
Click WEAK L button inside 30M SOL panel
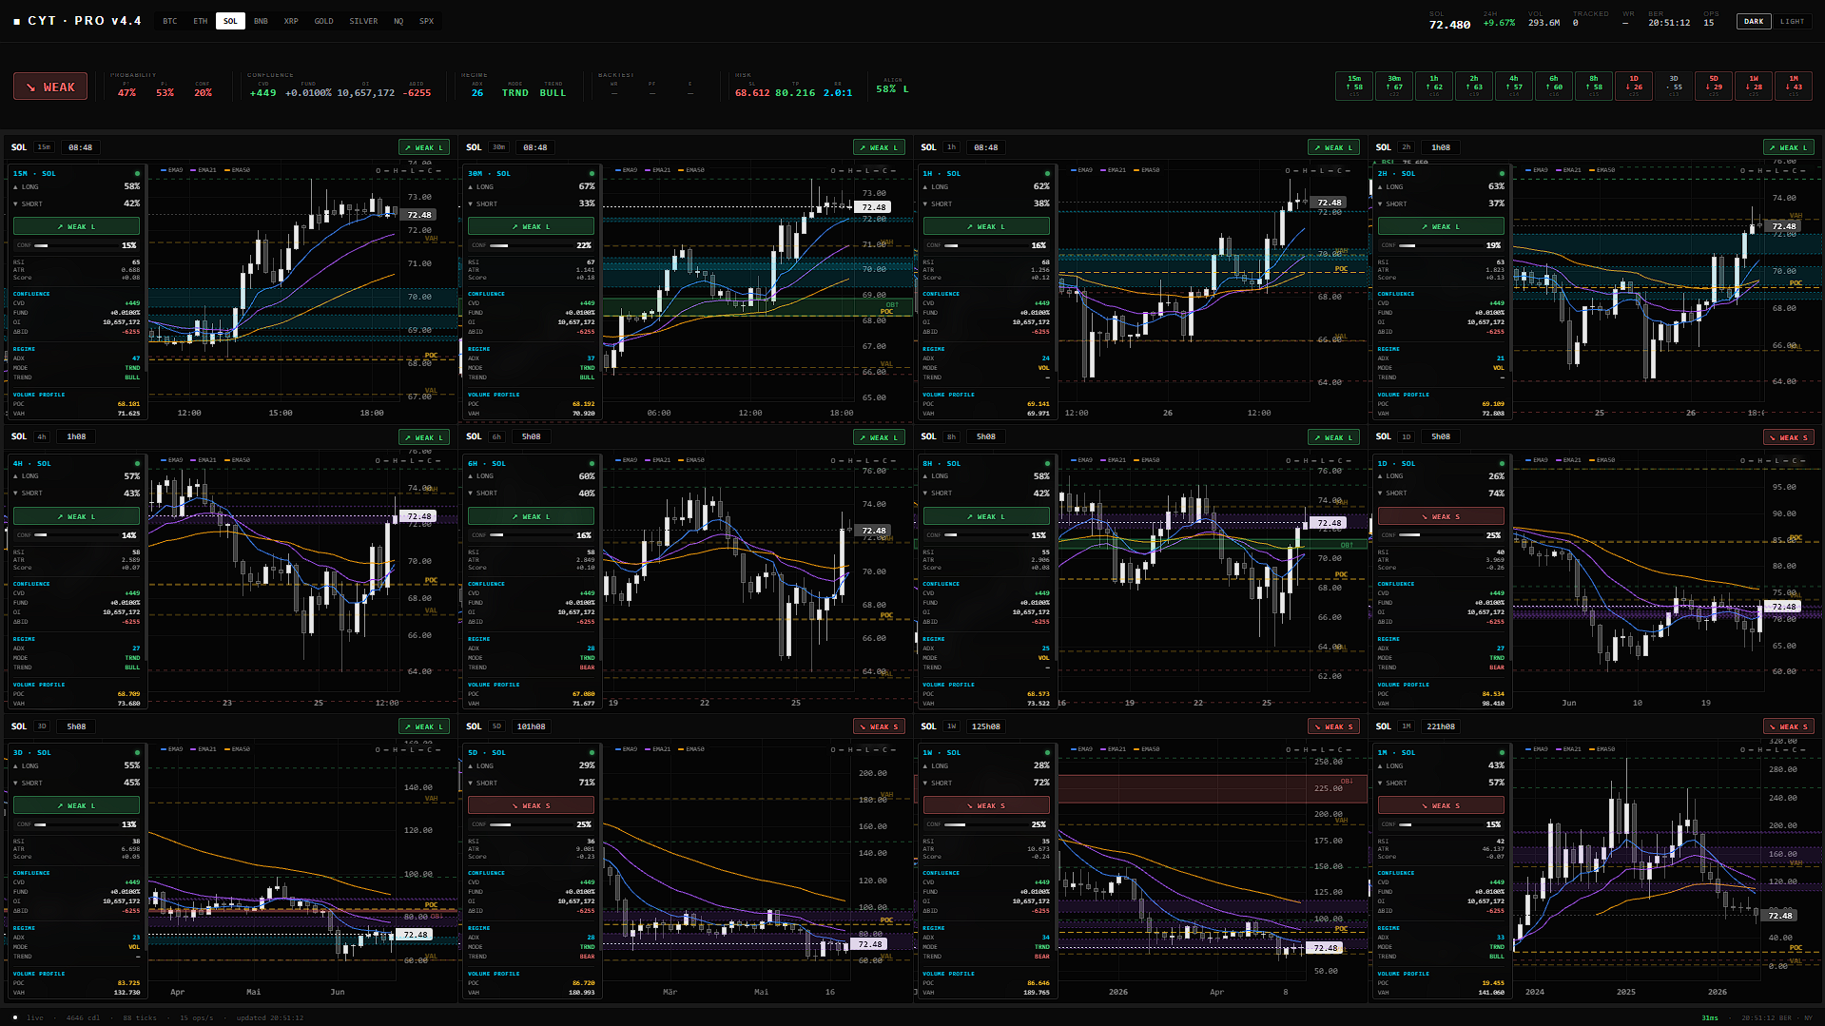tap(531, 226)
